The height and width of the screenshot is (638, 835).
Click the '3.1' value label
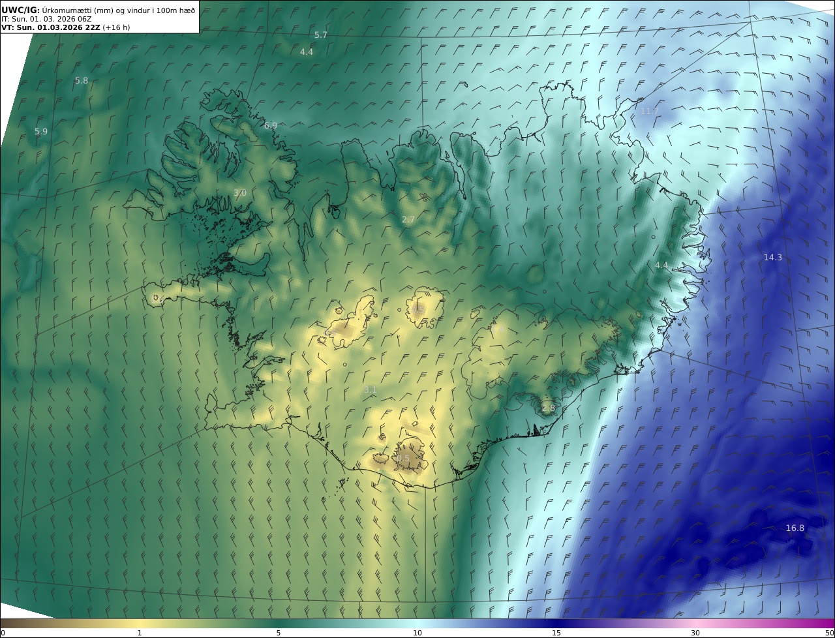[x=370, y=389]
